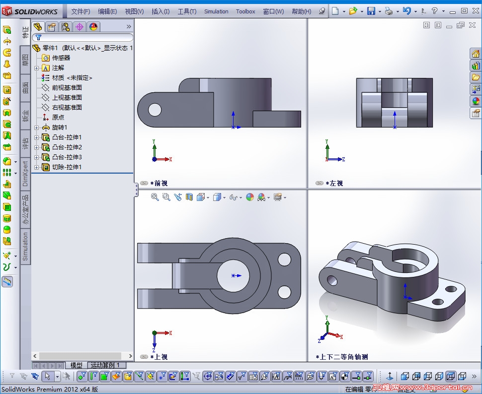
Task: Expand the 注解 annotations node
Action: (x=36, y=68)
